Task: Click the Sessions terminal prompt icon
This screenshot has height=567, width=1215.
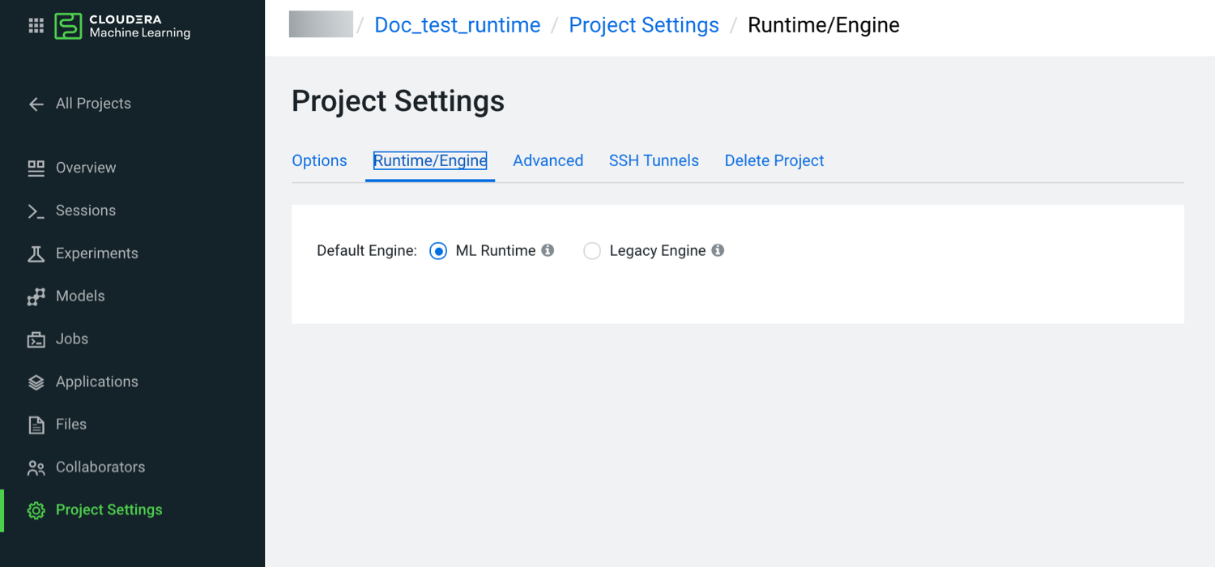Action: point(36,211)
